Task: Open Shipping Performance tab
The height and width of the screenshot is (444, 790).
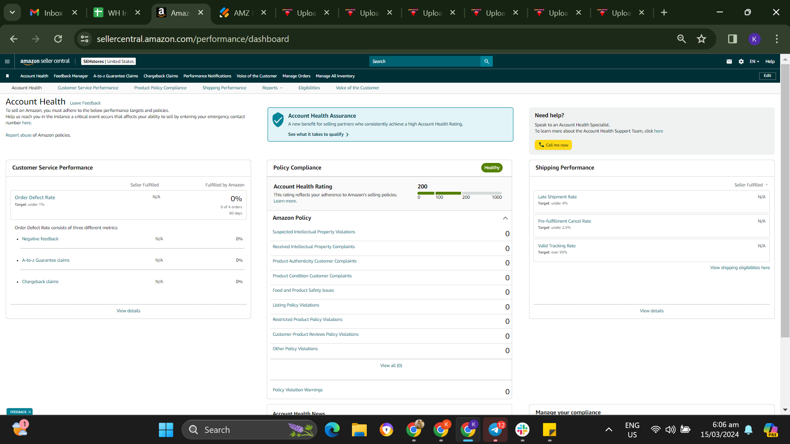Action: pos(224,88)
